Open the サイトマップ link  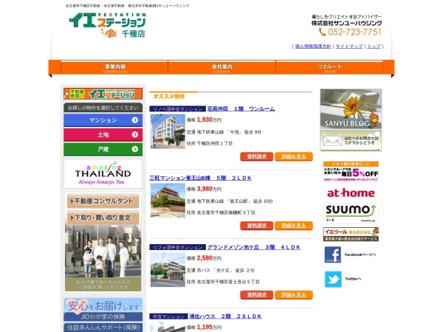pos(349,46)
